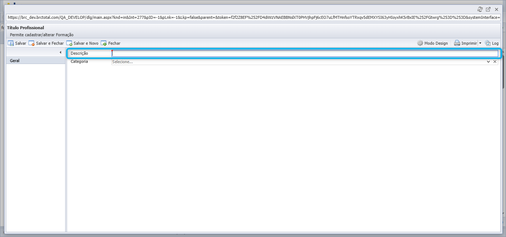The width and height of the screenshot is (506, 237).
Task: Click Salvar e Fechar in toolbar
Action: coord(46,43)
